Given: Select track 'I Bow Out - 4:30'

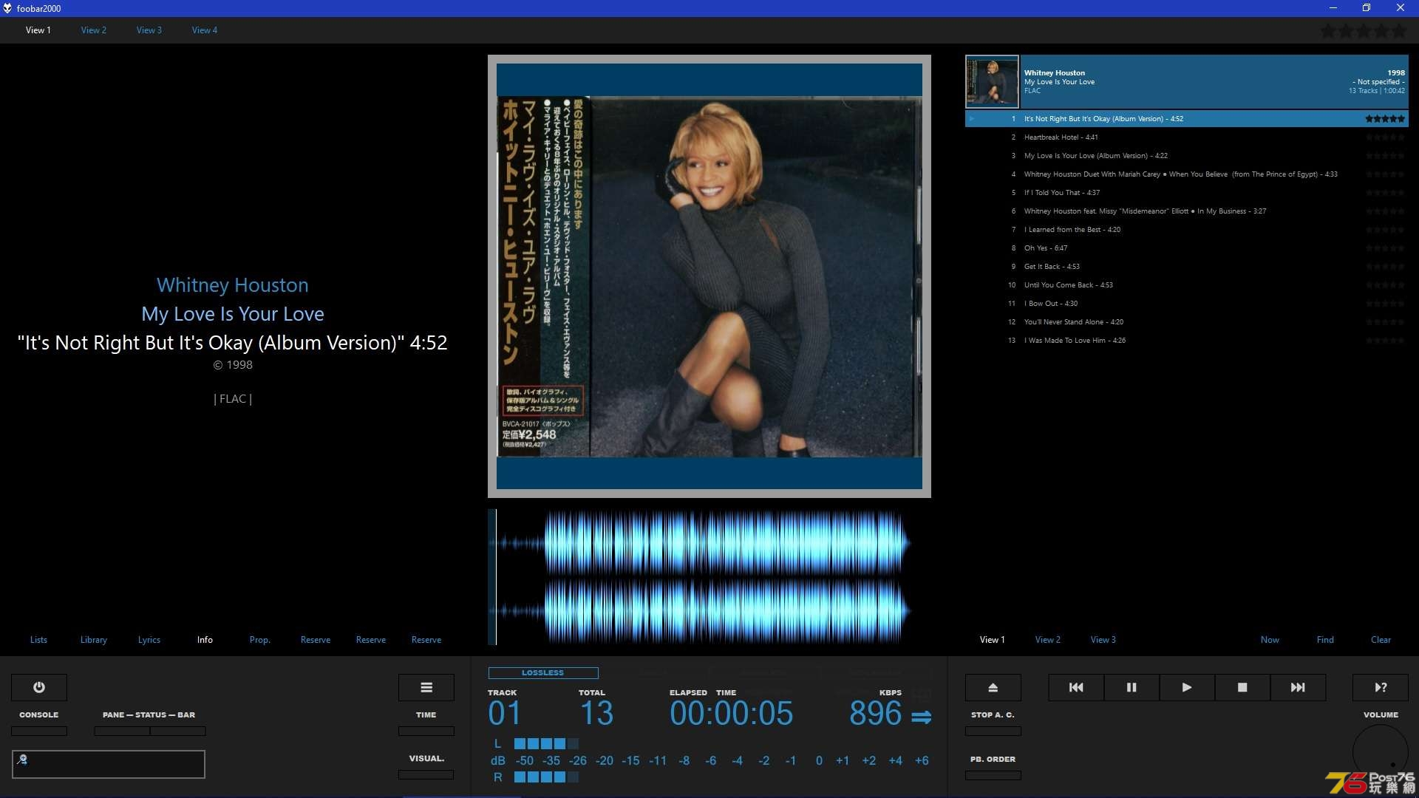Looking at the screenshot, I should click(x=1187, y=304).
